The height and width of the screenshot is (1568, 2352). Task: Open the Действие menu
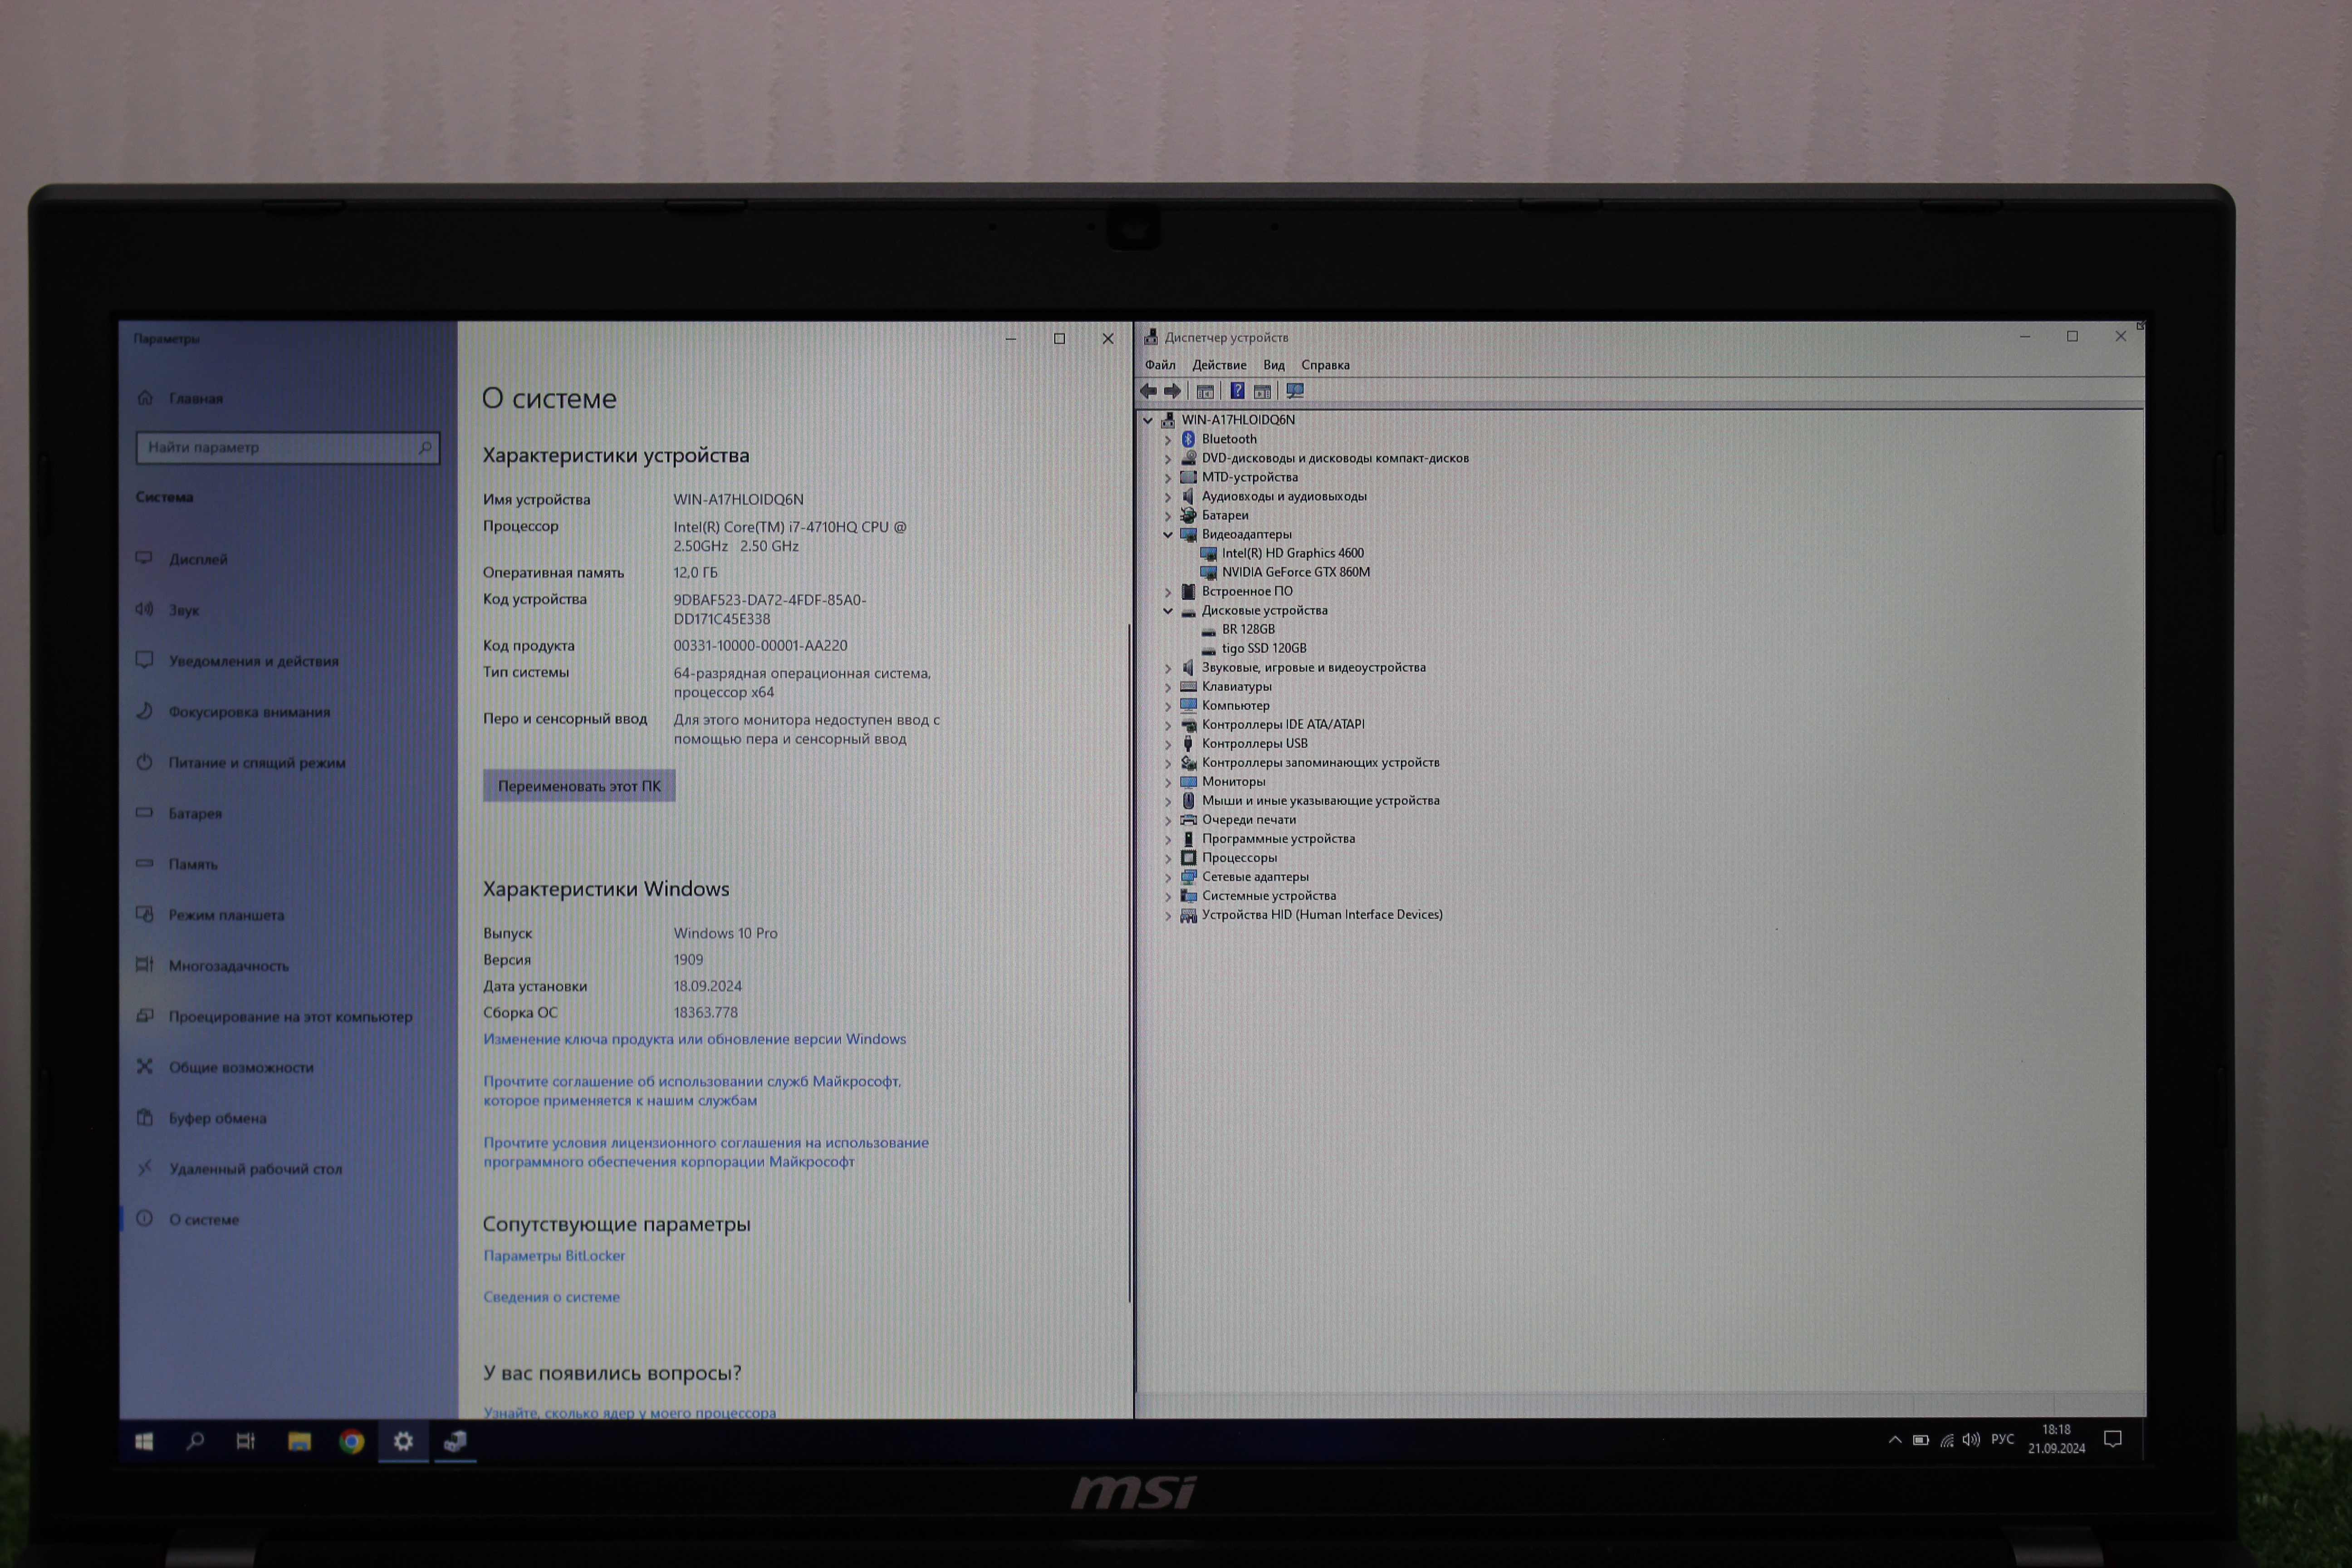click(1218, 365)
